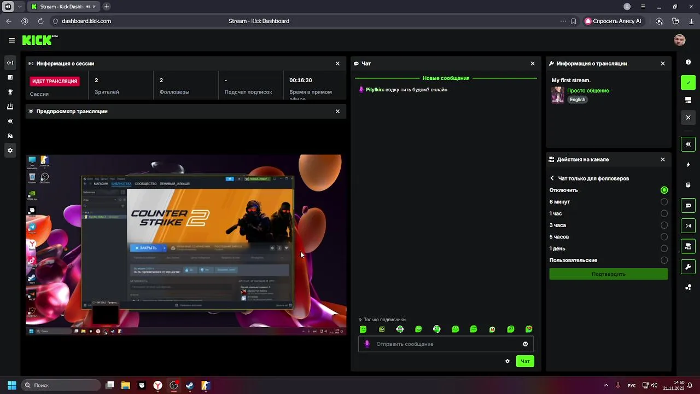Close the Предпросмотр трансляции panel

pos(337,111)
